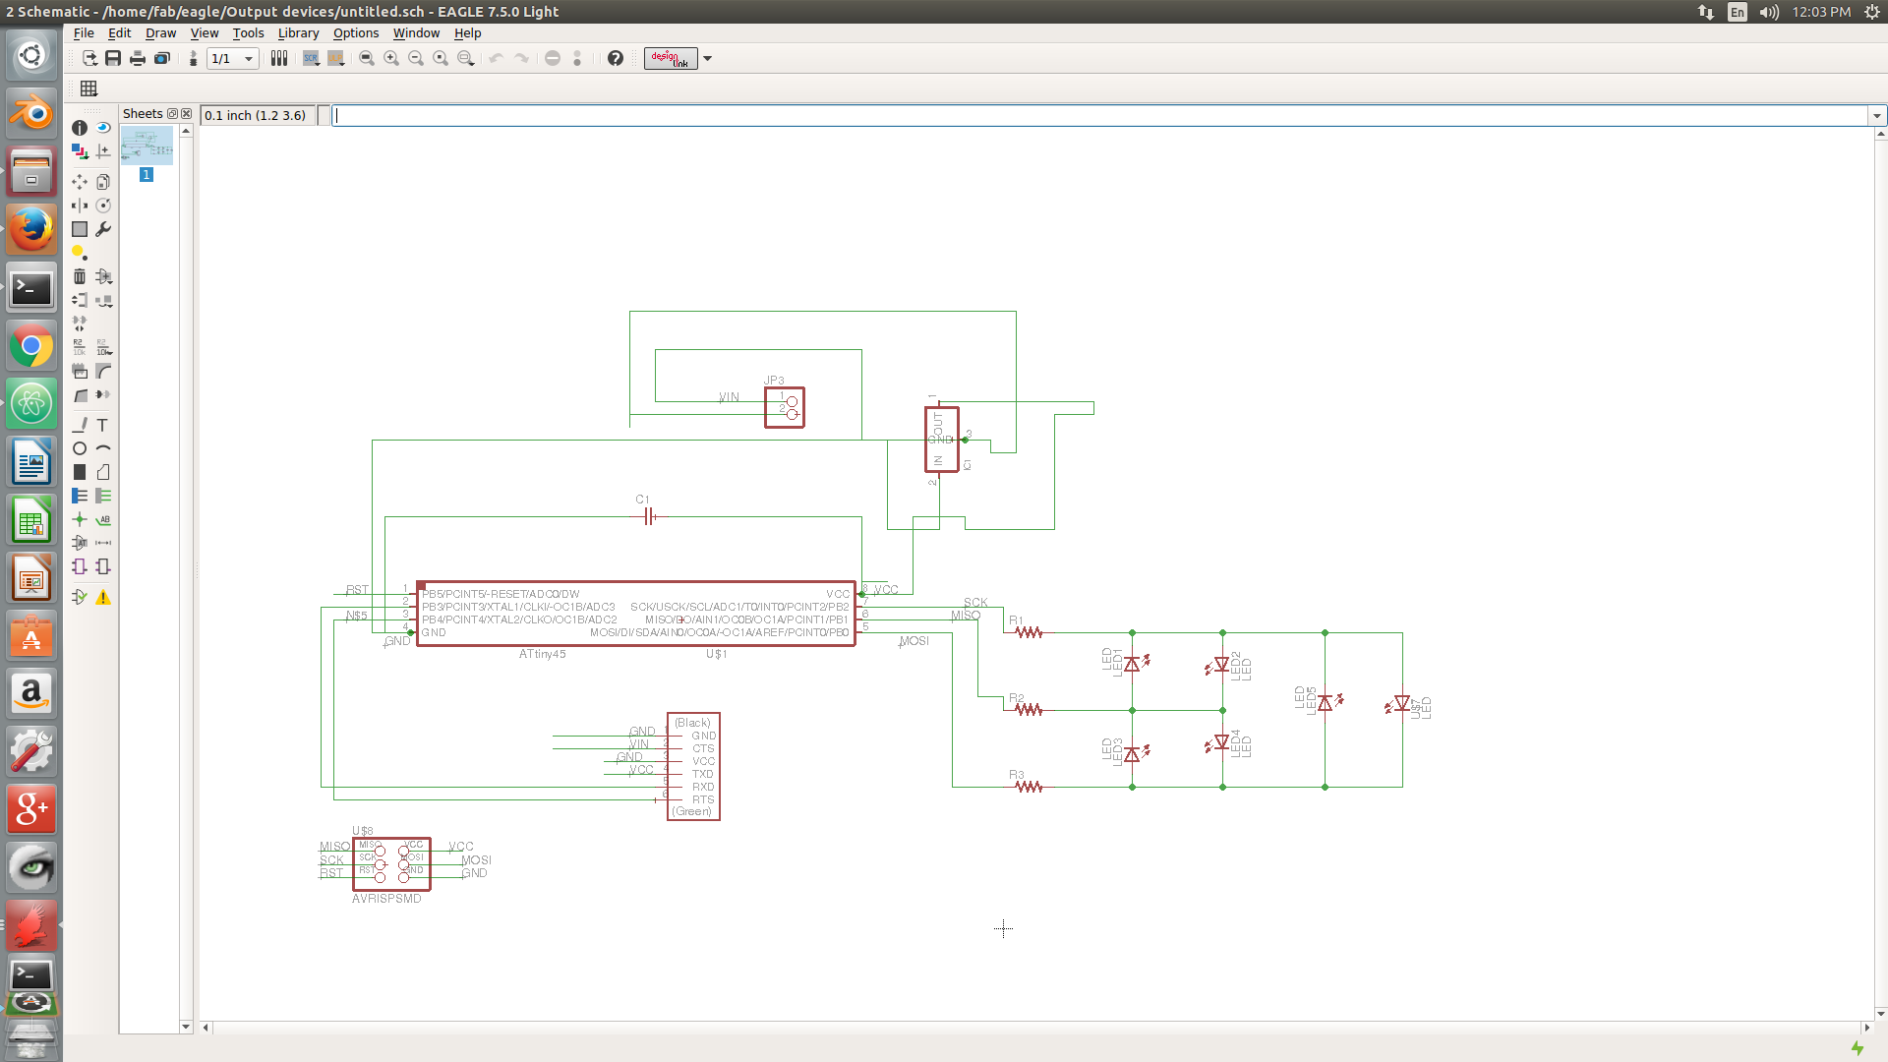1888x1062 pixels.
Task: Click the SCR script run icon
Action: [311, 58]
